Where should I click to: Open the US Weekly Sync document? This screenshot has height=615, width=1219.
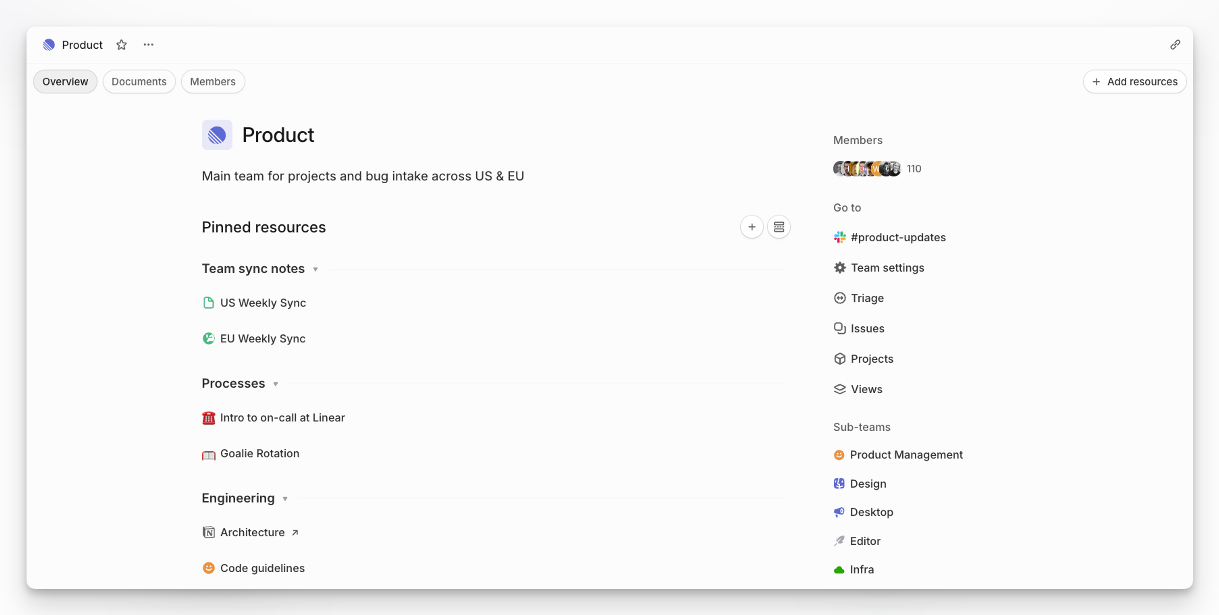pyautogui.click(x=263, y=303)
